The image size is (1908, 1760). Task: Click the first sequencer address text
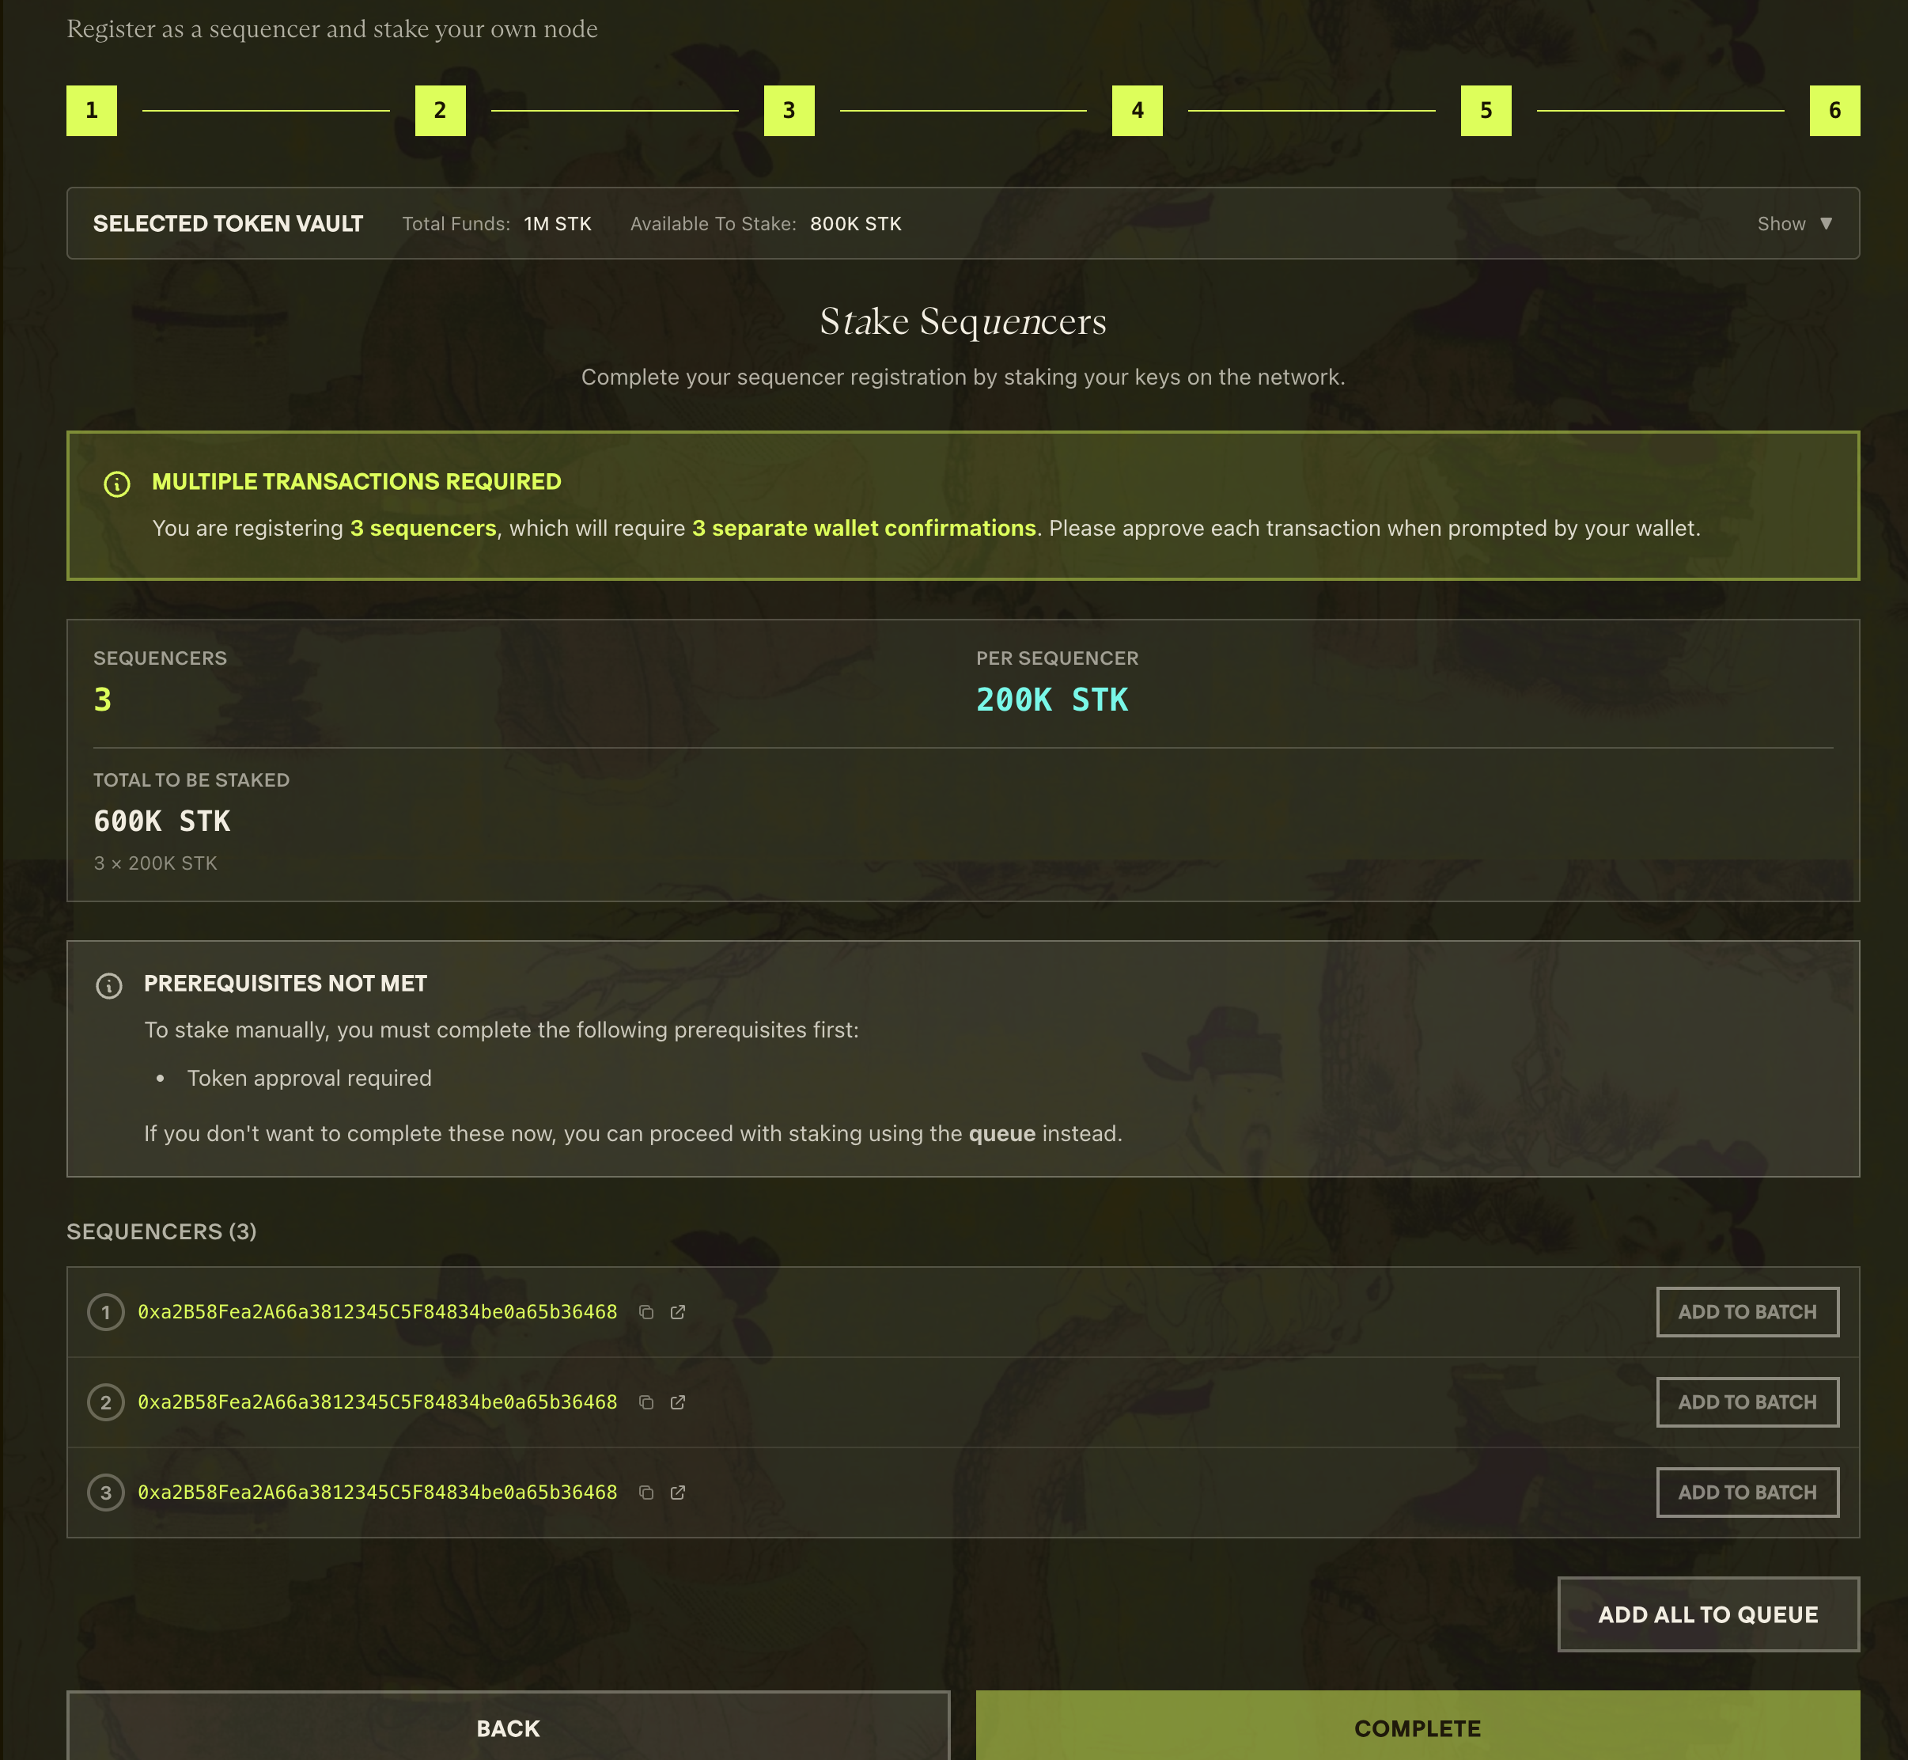point(377,1312)
